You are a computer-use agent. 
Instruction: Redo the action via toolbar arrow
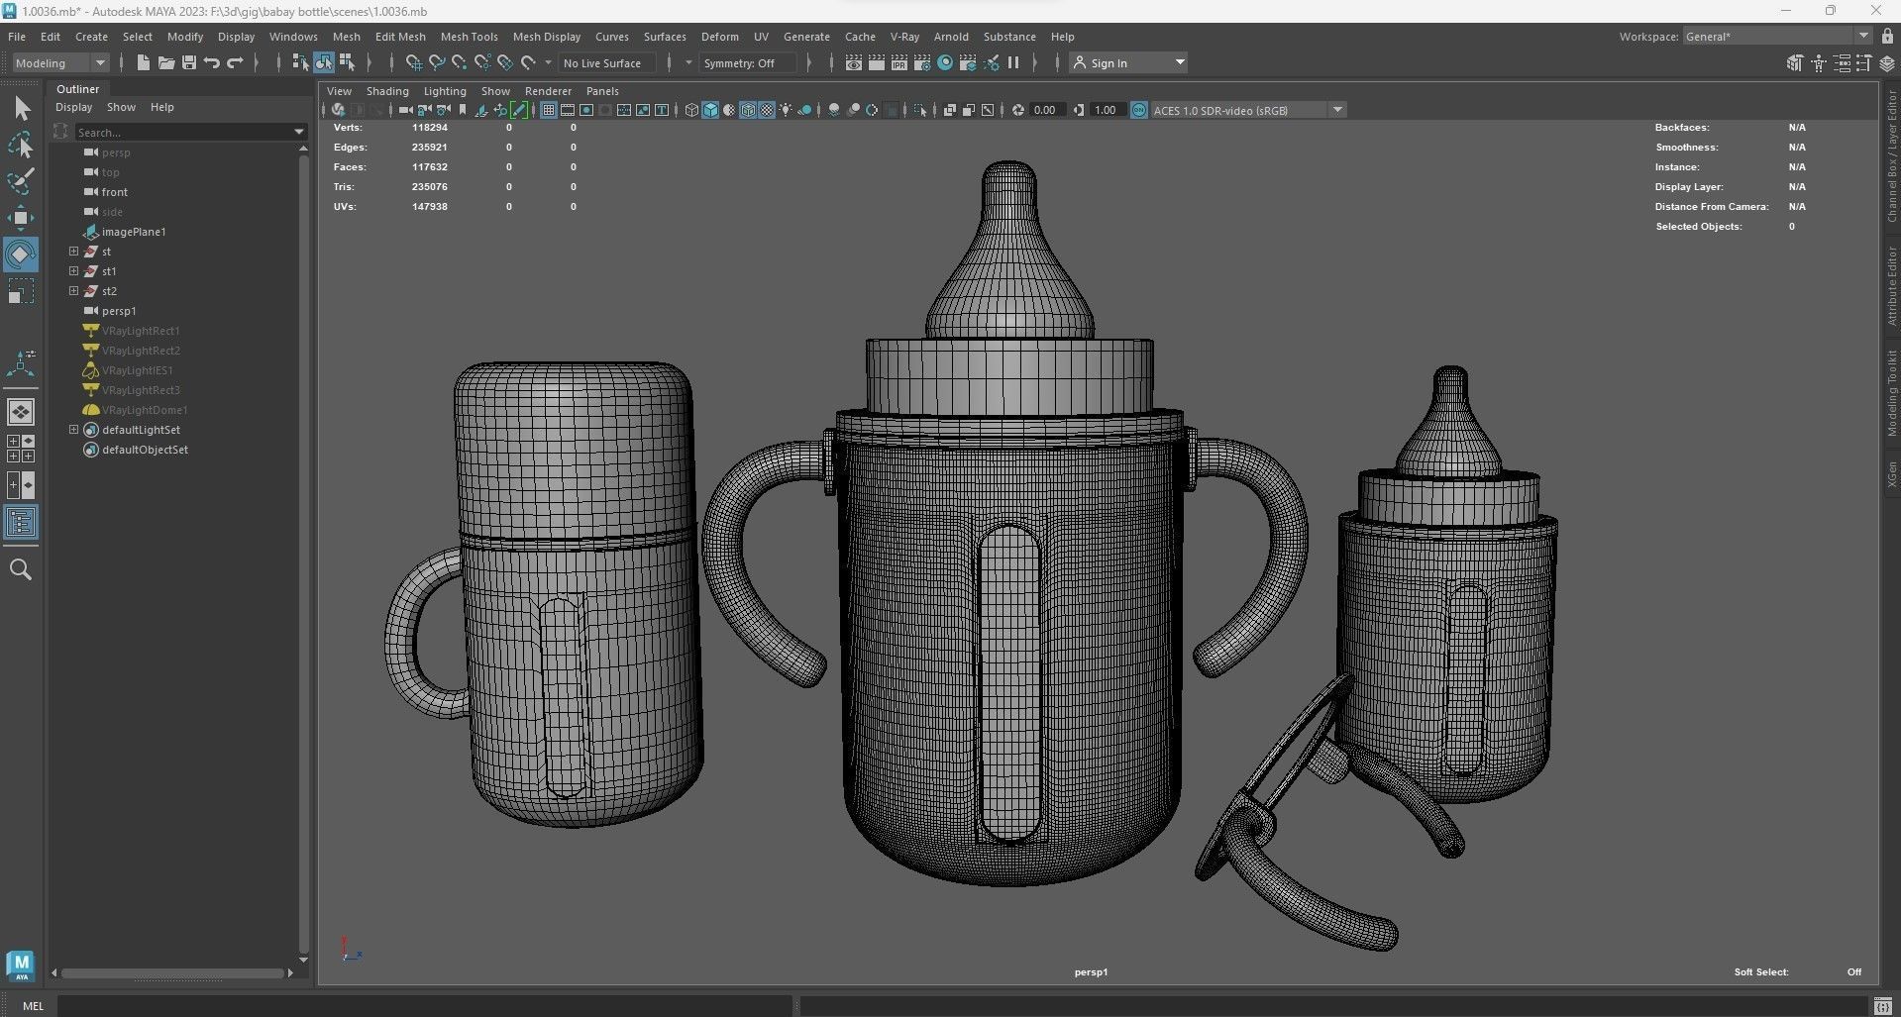(235, 62)
